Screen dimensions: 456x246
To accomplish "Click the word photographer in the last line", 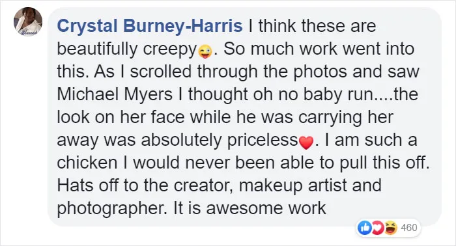I will click(x=111, y=208).
